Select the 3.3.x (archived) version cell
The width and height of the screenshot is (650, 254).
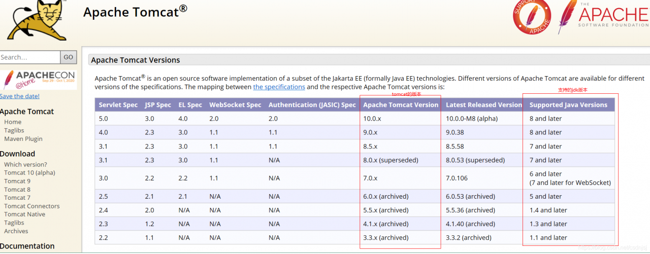401,238
